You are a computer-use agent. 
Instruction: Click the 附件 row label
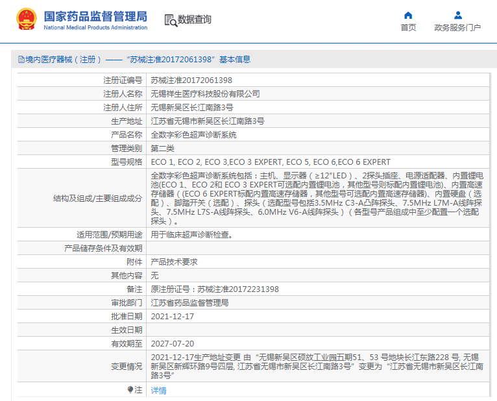[x=134, y=262]
